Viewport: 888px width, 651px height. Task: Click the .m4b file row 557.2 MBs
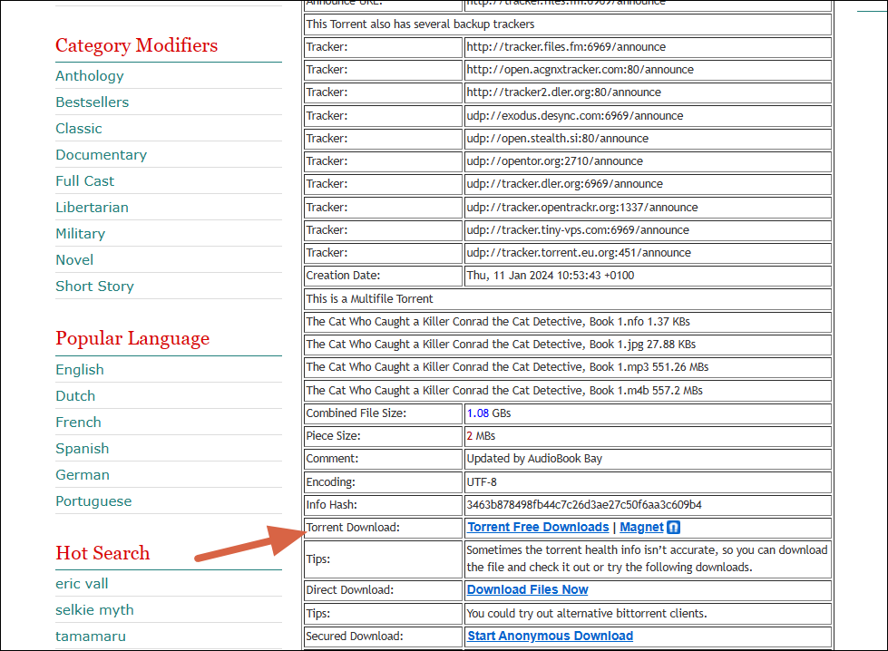point(568,391)
